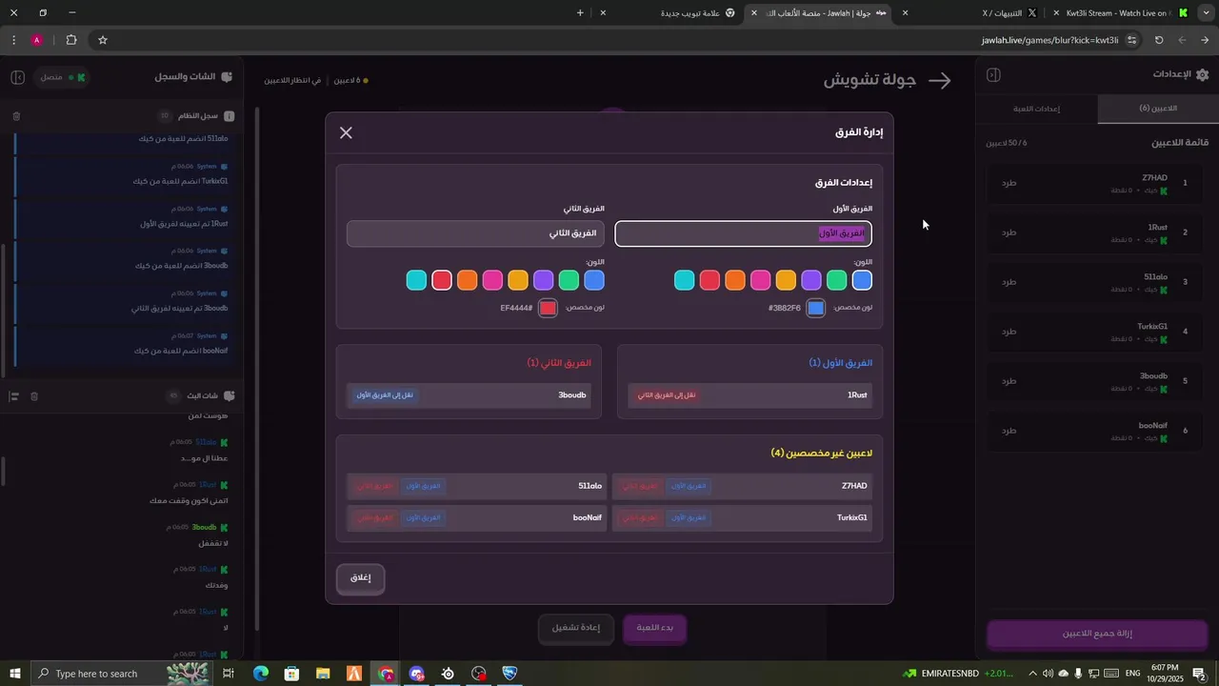
Task: Pick yellow swatch for first team
Action: coord(786,280)
